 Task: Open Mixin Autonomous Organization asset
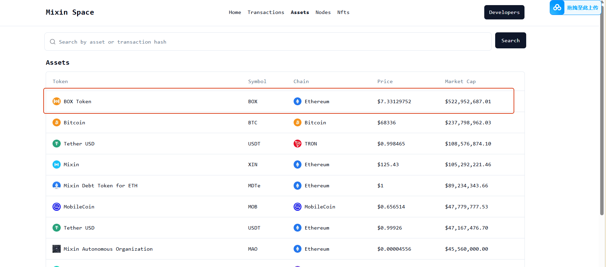click(108, 249)
